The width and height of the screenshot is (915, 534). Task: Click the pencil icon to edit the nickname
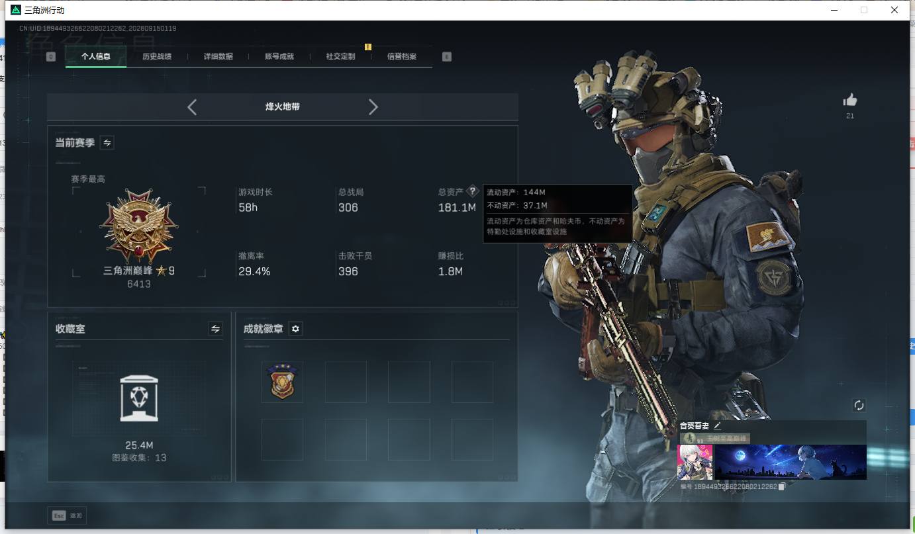click(x=717, y=426)
